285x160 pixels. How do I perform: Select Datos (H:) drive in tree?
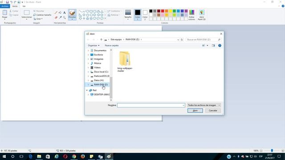click(99, 80)
